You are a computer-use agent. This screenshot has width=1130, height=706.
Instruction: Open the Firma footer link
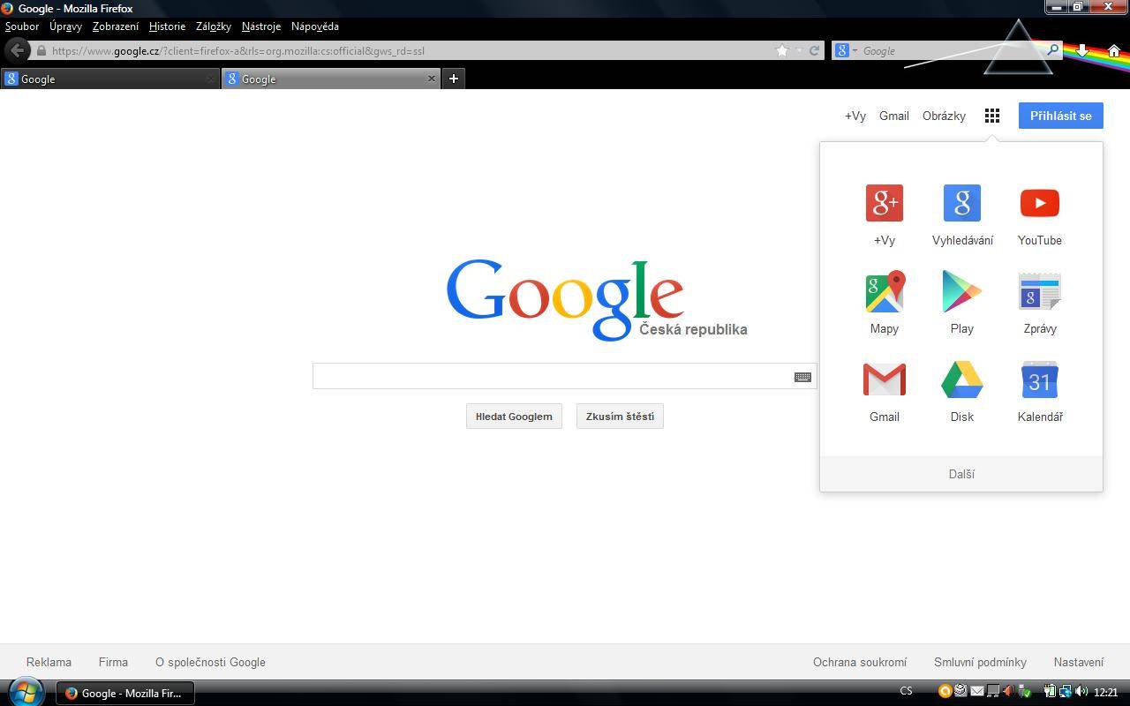tap(113, 662)
